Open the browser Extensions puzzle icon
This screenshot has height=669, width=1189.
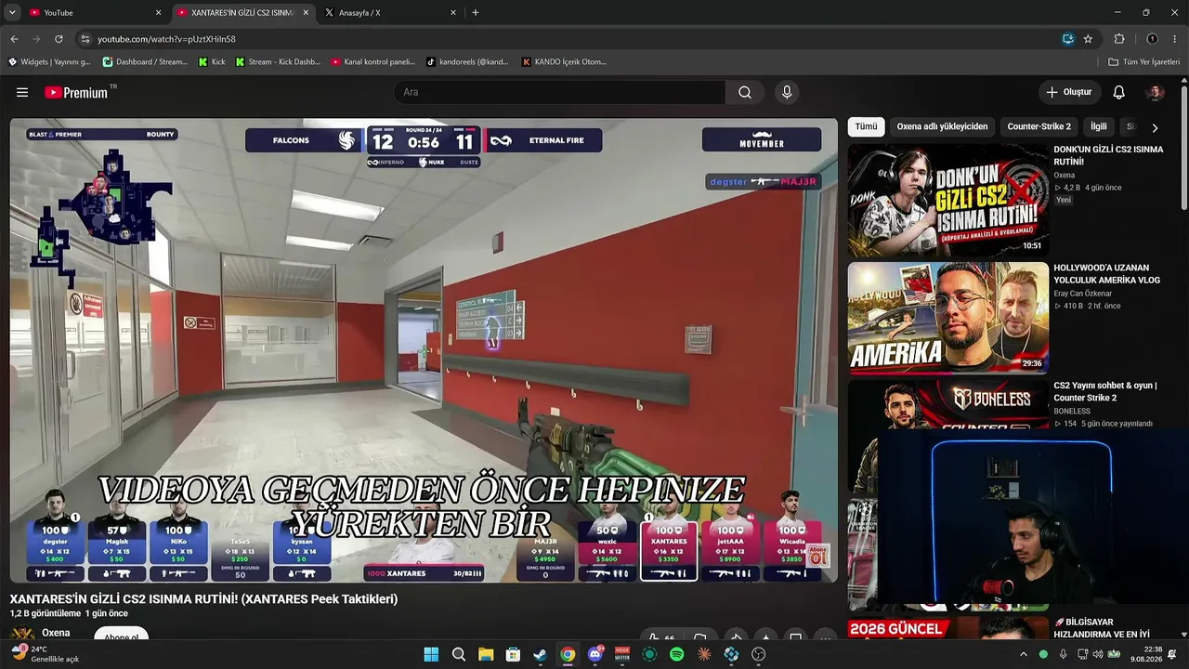tap(1119, 39)
